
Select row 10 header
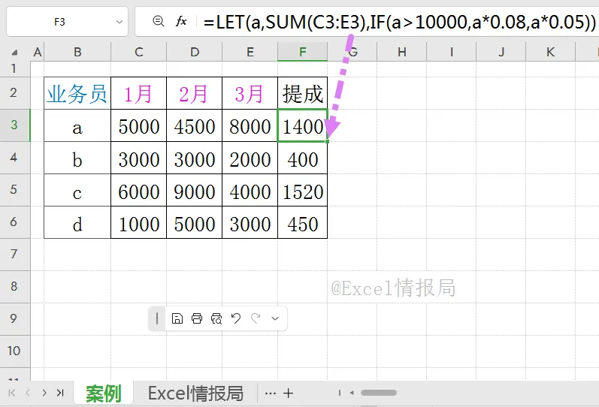click(x=14, y=351)
